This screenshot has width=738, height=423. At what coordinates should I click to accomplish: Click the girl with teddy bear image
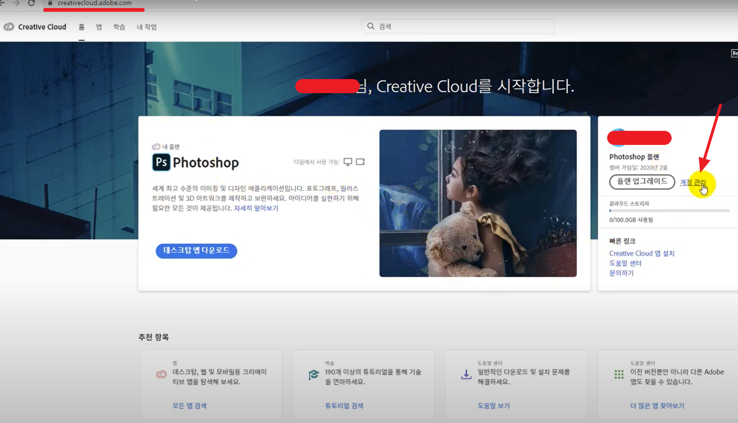478,203
